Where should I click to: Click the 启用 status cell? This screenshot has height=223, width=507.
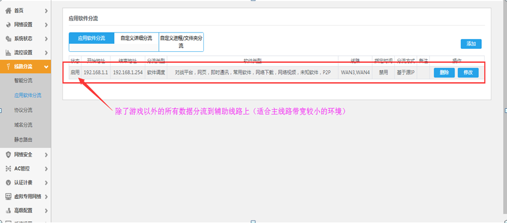point(75,73)
